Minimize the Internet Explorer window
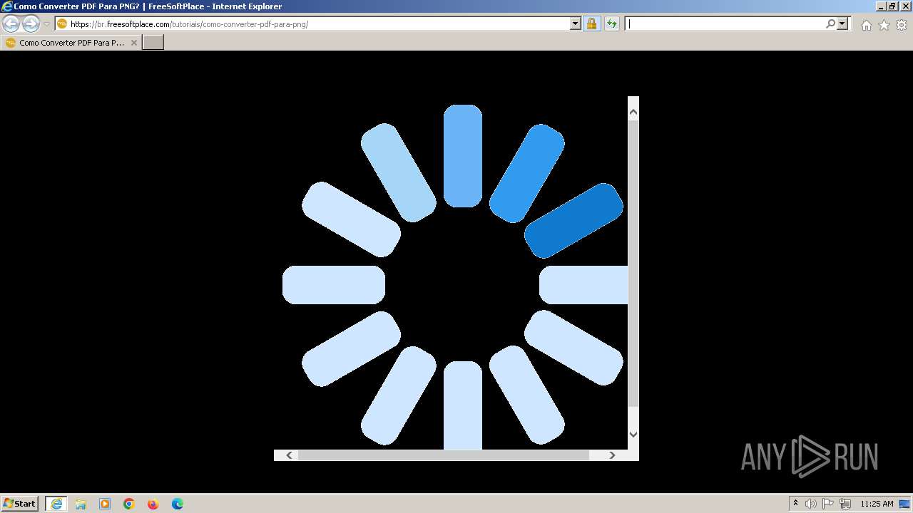913x513 pixels. (879, 6)
